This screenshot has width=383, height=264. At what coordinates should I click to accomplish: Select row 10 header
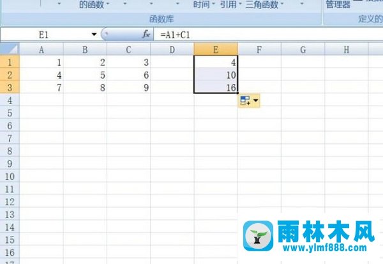pyautogui.click(x=10, y=176)
